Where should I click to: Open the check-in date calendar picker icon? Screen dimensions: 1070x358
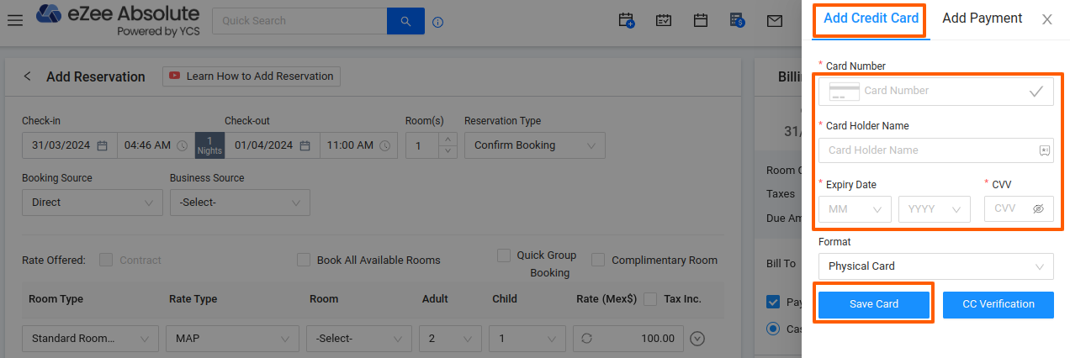[103, 145]
